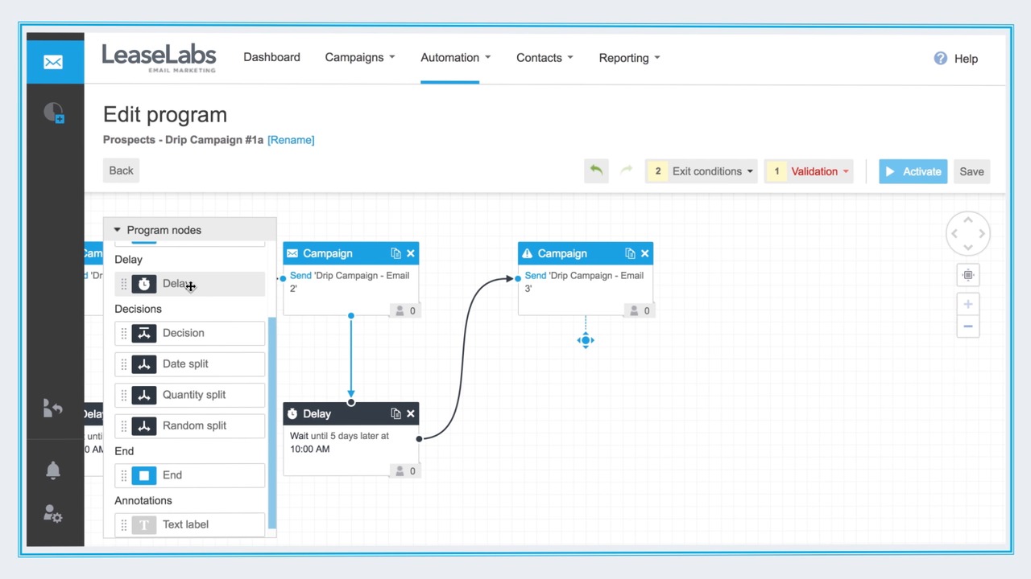The height and width of the screenshot is (579, 1031).
Task: Collapse the Program nodes panel
Action: click(117, 230)
